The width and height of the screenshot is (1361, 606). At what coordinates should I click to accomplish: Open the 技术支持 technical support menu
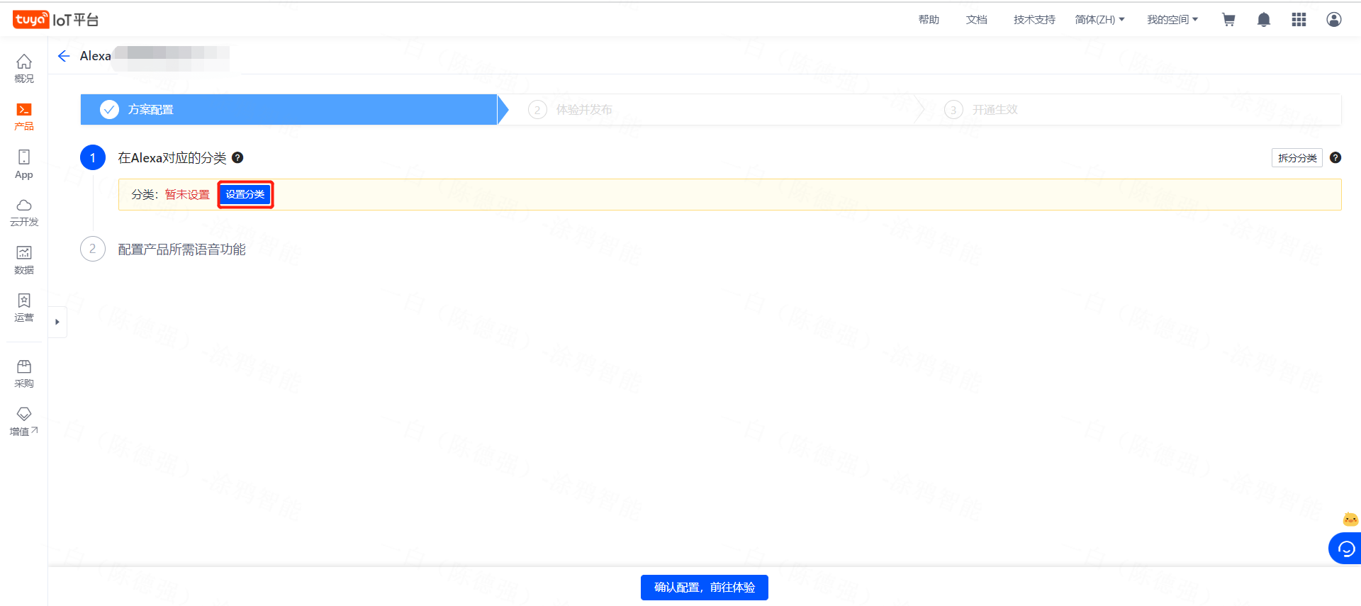pos(1034,20)
